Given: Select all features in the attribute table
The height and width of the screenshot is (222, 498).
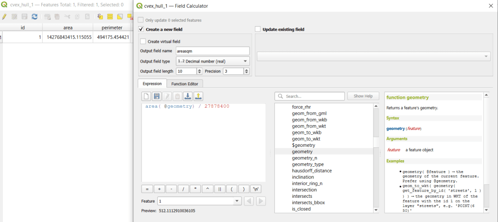Looking at the screenshot, I should tap(110, 16).
